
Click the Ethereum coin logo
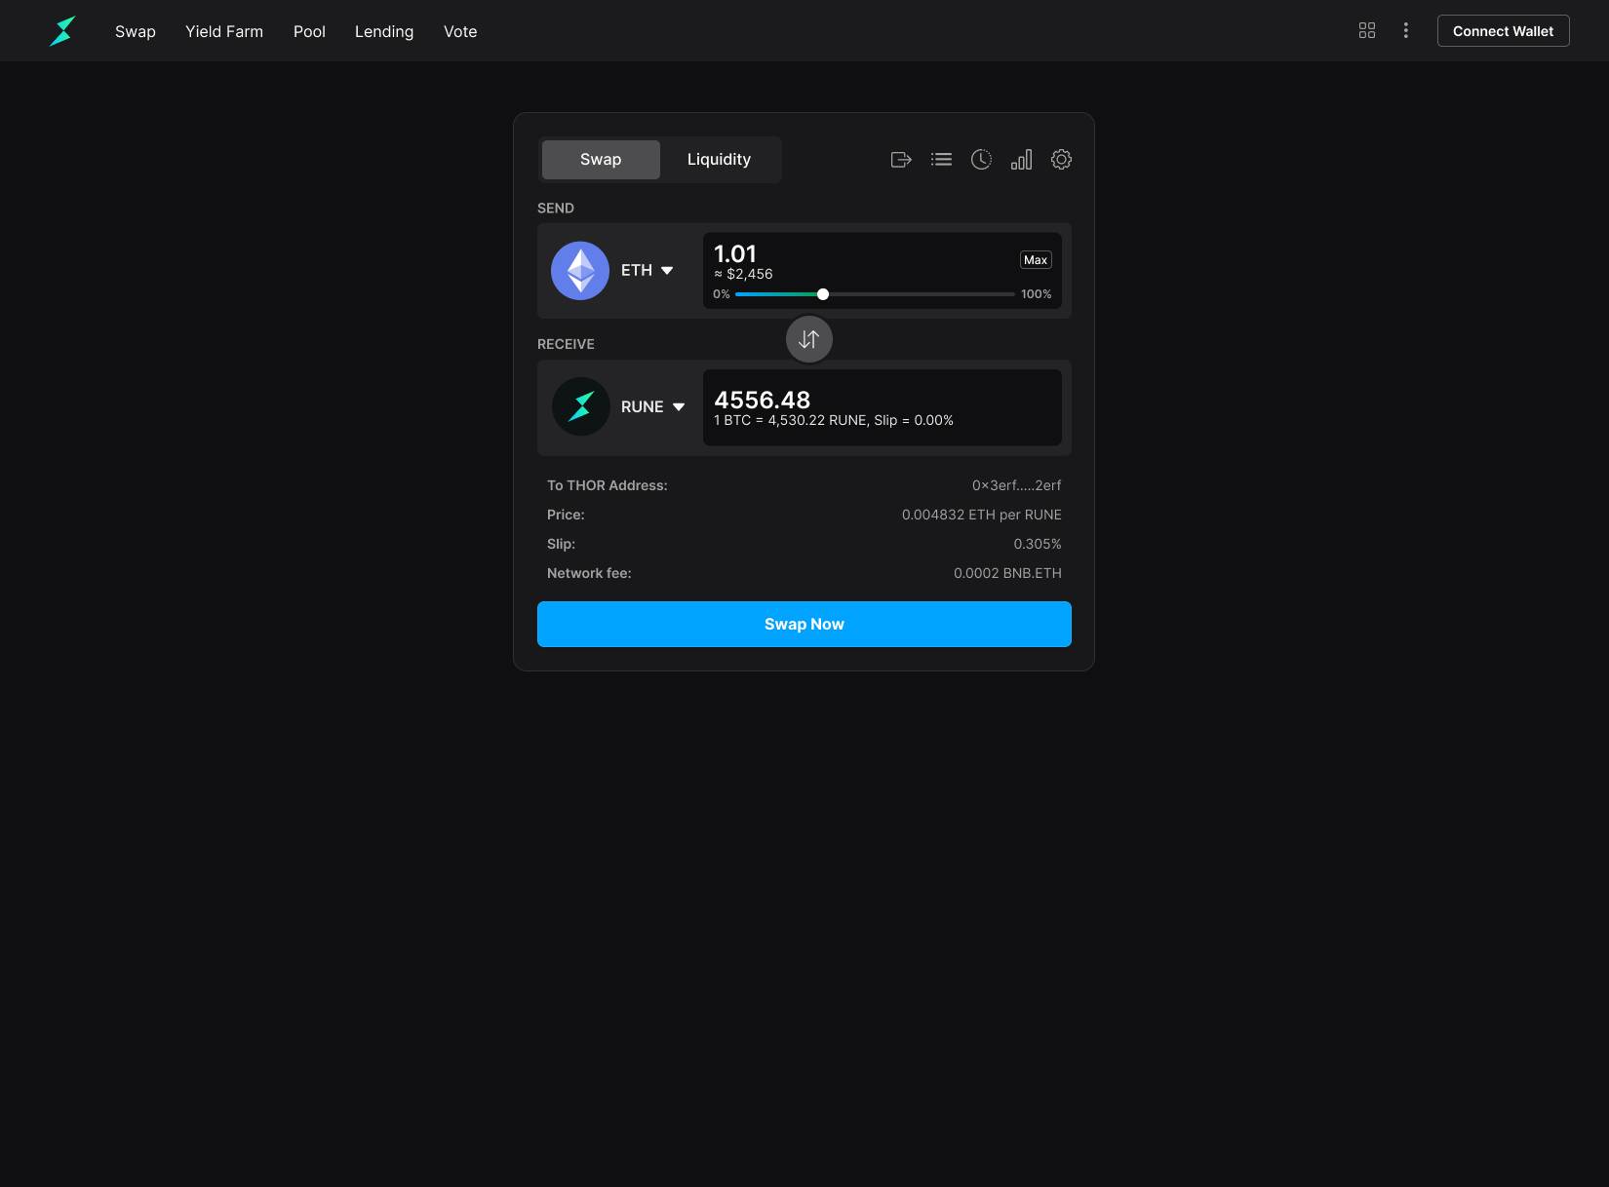tap(580, 271)
